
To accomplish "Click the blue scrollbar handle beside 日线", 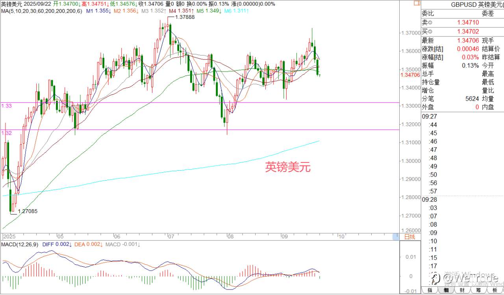I will click(x=395, y=236).
